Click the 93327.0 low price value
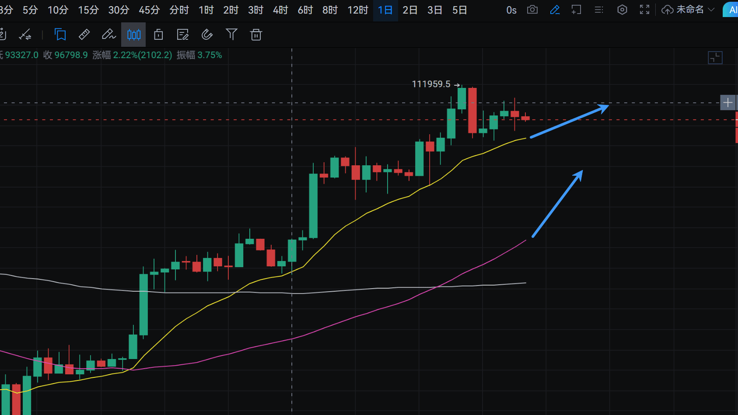 click(x=21, y=55)
